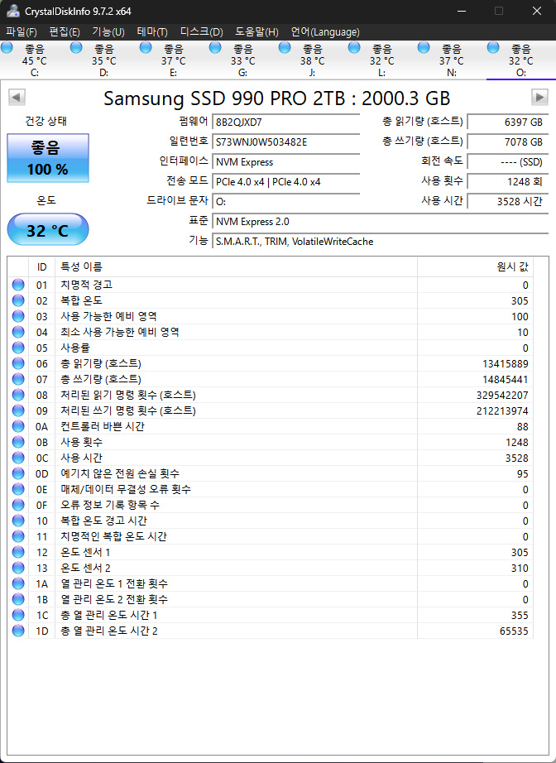The image size is (556, 763).
Task: Click total host reads value 6397 GB
Action: point(508,122)
